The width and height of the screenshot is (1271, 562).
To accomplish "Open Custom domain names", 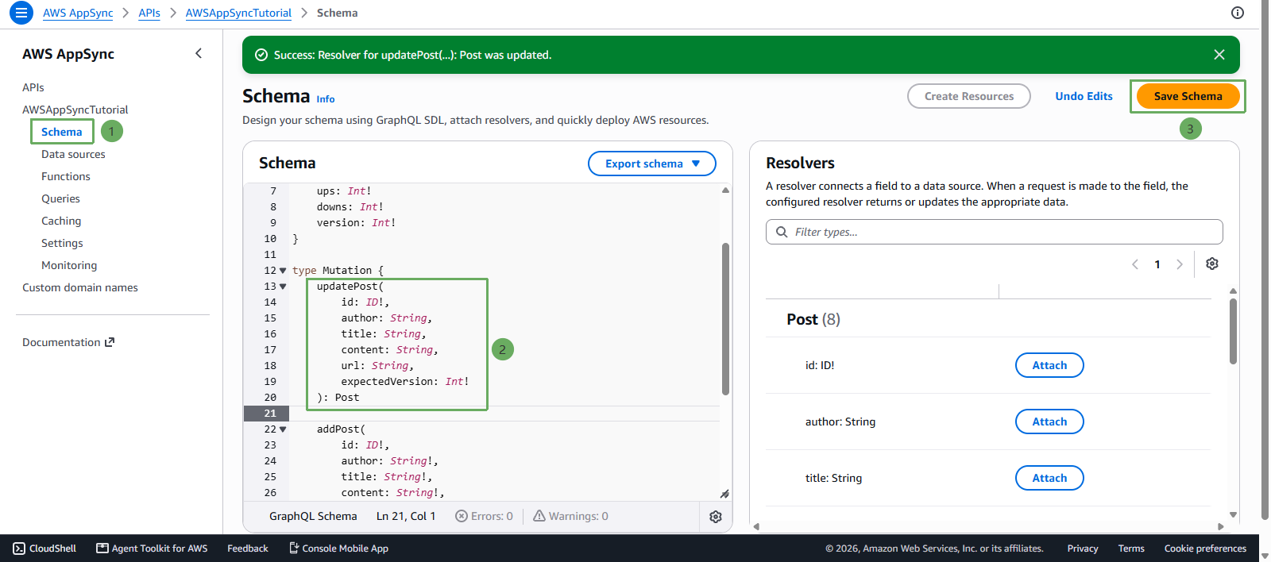I will click(80, 287).
